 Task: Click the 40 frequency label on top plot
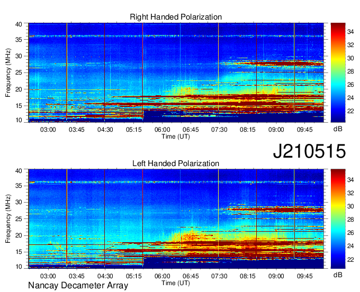(x=19, y=24)
